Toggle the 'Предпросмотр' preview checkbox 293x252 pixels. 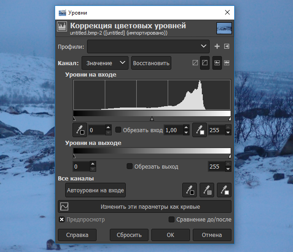[62, 220]
